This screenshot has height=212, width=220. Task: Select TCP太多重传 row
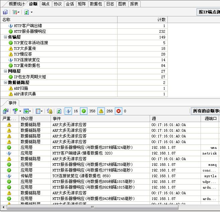pos(84,48)
